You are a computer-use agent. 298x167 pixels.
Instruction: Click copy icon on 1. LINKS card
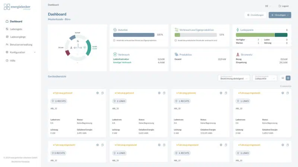(288, 93)
